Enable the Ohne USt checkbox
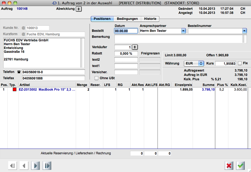Viewport: 251px width, 172px height. [x=96, y=78]
